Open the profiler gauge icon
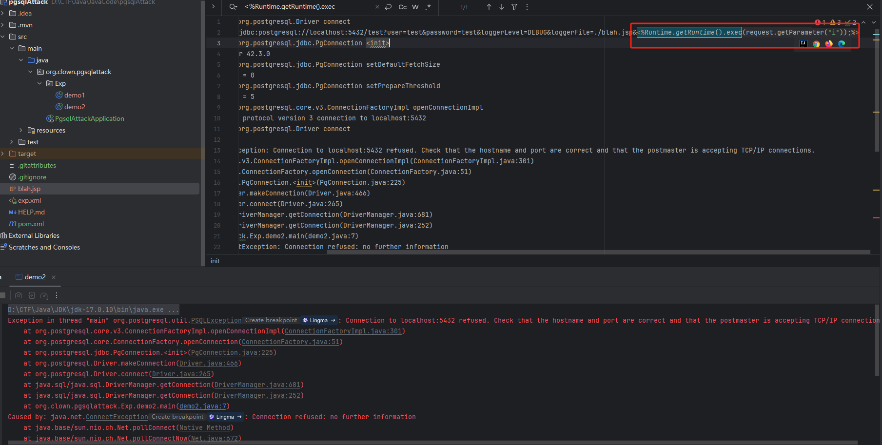Image resolution: width=882 pixels, height=445 pixels. point(44,295)
